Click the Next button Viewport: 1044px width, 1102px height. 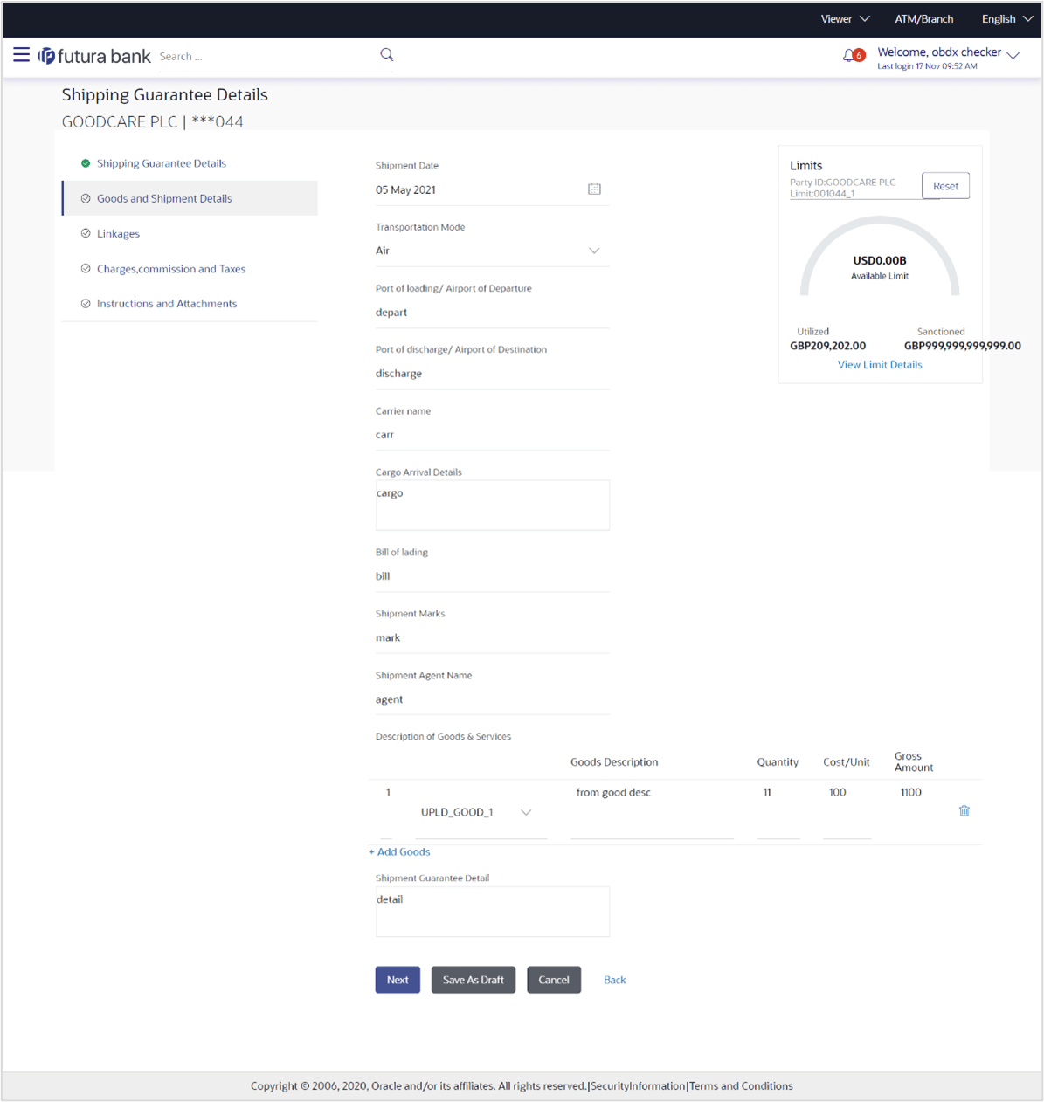pyautogui.click(x=398, y=979)
